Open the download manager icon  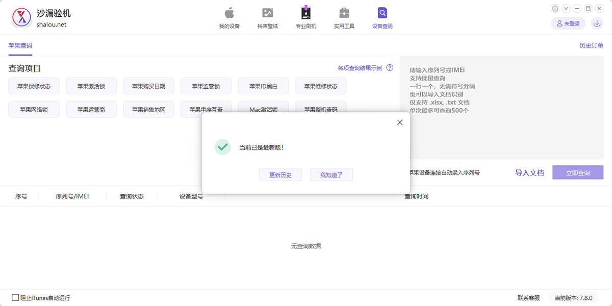pos(597,23)
